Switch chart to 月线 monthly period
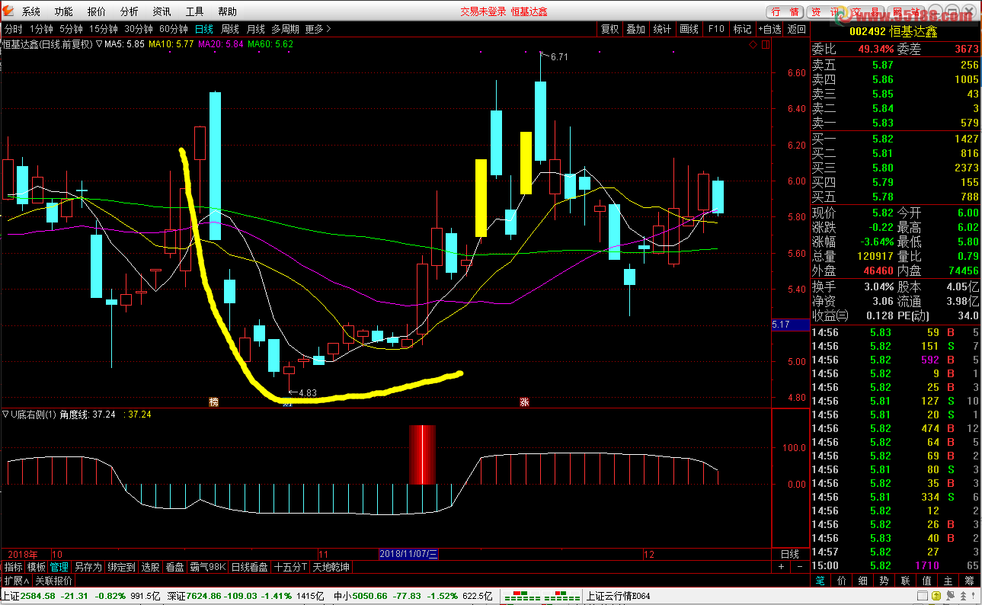This screenshot has width=982, height=605. [x=255, y=29]
